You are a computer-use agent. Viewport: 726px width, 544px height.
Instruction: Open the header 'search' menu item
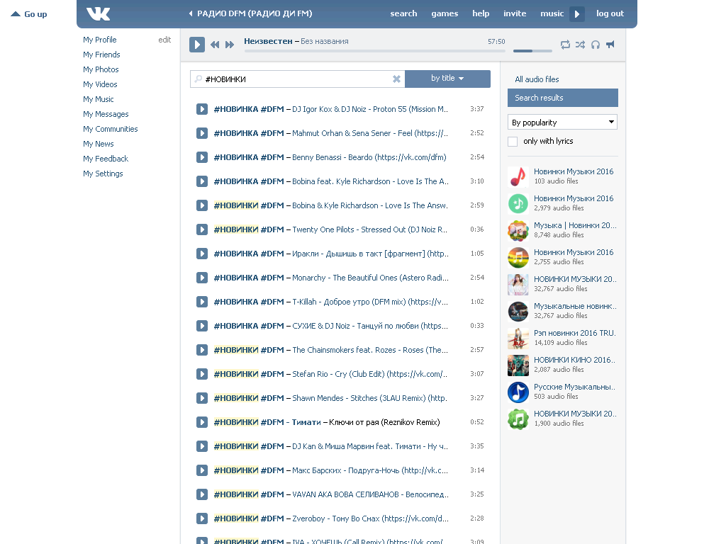(403, 14)
